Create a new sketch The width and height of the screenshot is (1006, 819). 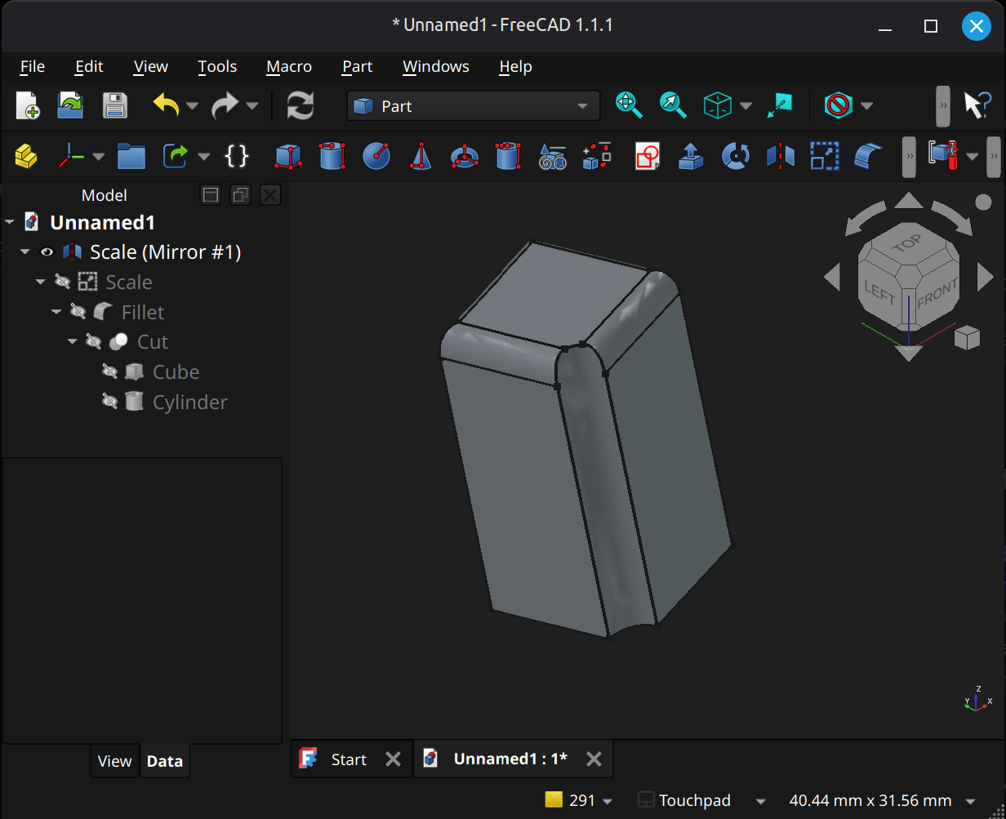point(648,155)
